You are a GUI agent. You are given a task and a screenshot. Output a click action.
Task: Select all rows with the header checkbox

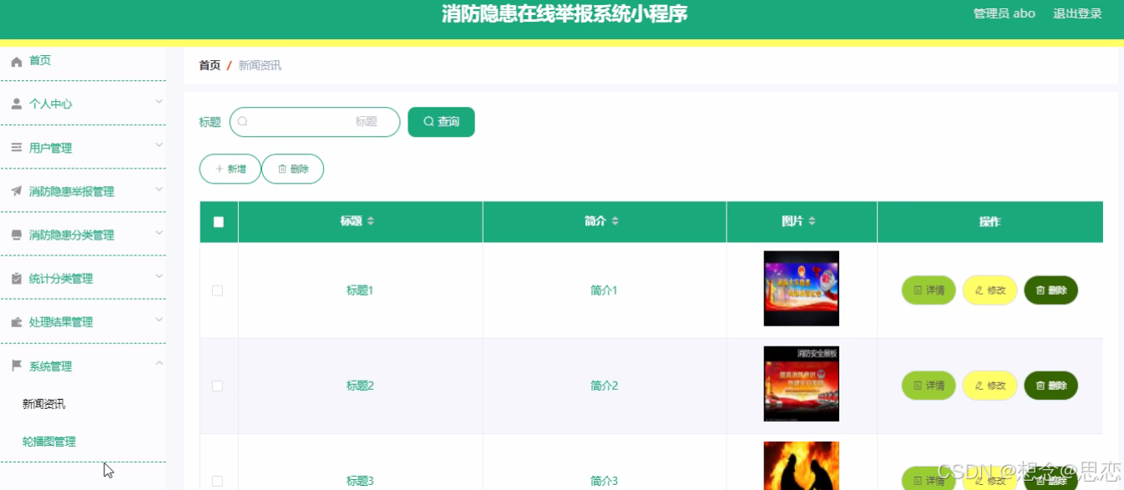click(x=219, y=222)
